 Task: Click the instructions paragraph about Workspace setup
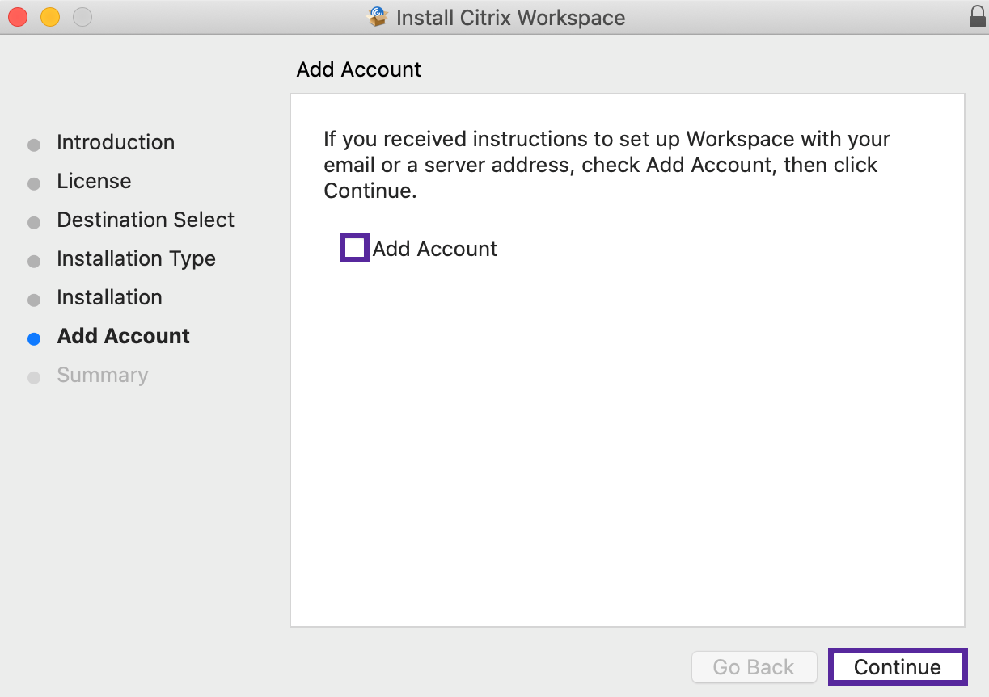[607, 165]
